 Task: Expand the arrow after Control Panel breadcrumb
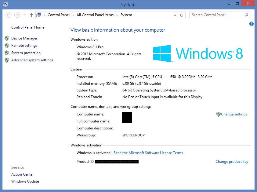coord(73,15)
